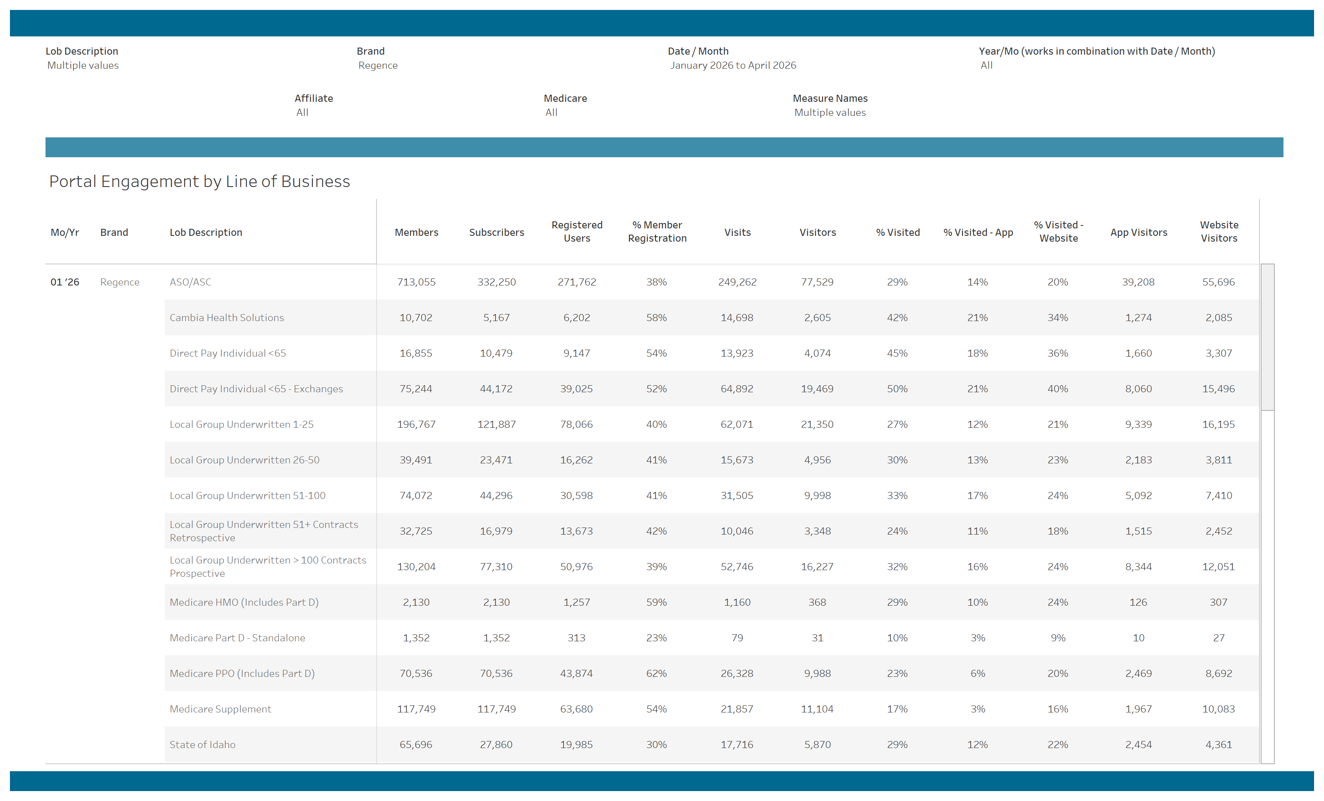Click the Portal Engagement by Line of Business title
Screen dimensions: 1324x801
pyautogui.click(x=199, y=182)
